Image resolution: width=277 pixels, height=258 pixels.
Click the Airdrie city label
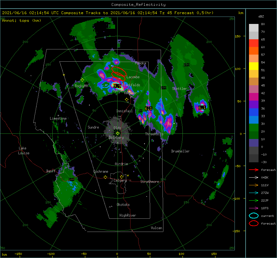pyautogui.click(x=121, y=164)
